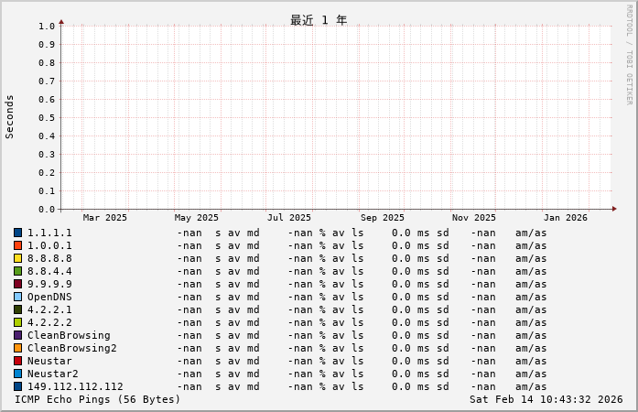Select the 149.112.112.112 legend entry
The image size is (638, 412).
[75, 386]
